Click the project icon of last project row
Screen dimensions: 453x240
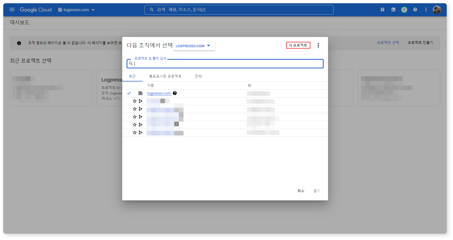140,132
